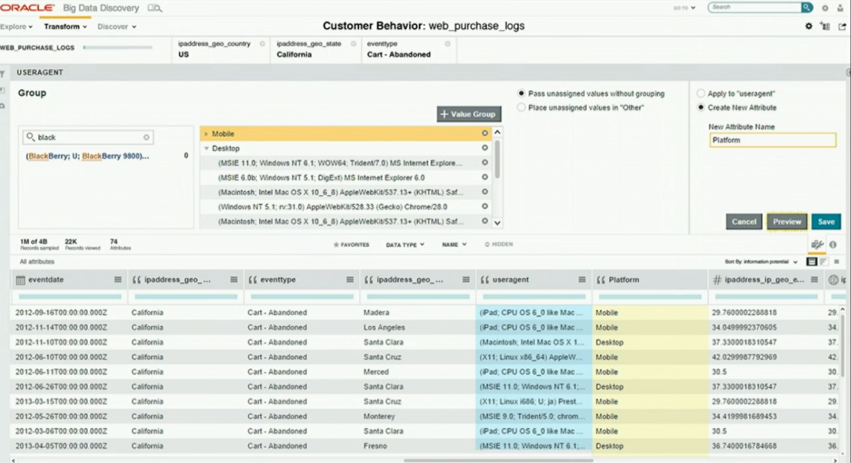Screen dimensions: 851x463
Task: Remove ipaddress_geo_country US filter
Action: [262, 44]
